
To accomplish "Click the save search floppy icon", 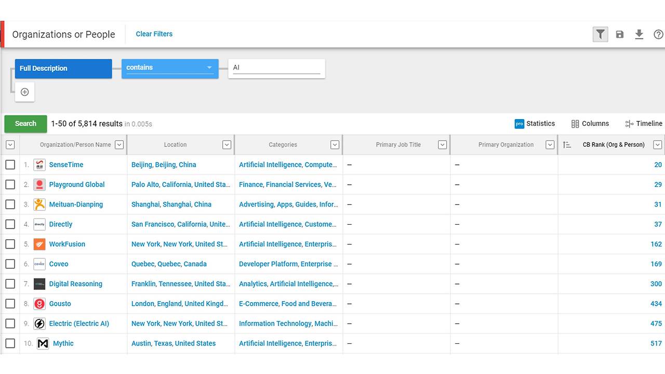I will pyautogui.click(x=619, y=34).
